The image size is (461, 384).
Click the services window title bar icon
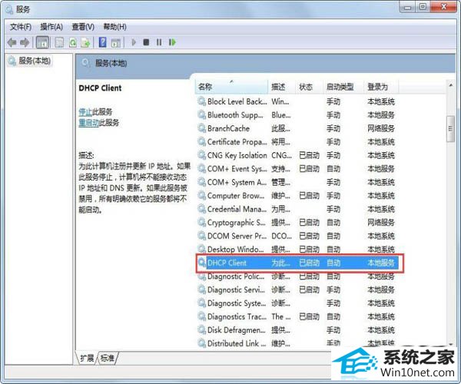[x=9, y=9]
